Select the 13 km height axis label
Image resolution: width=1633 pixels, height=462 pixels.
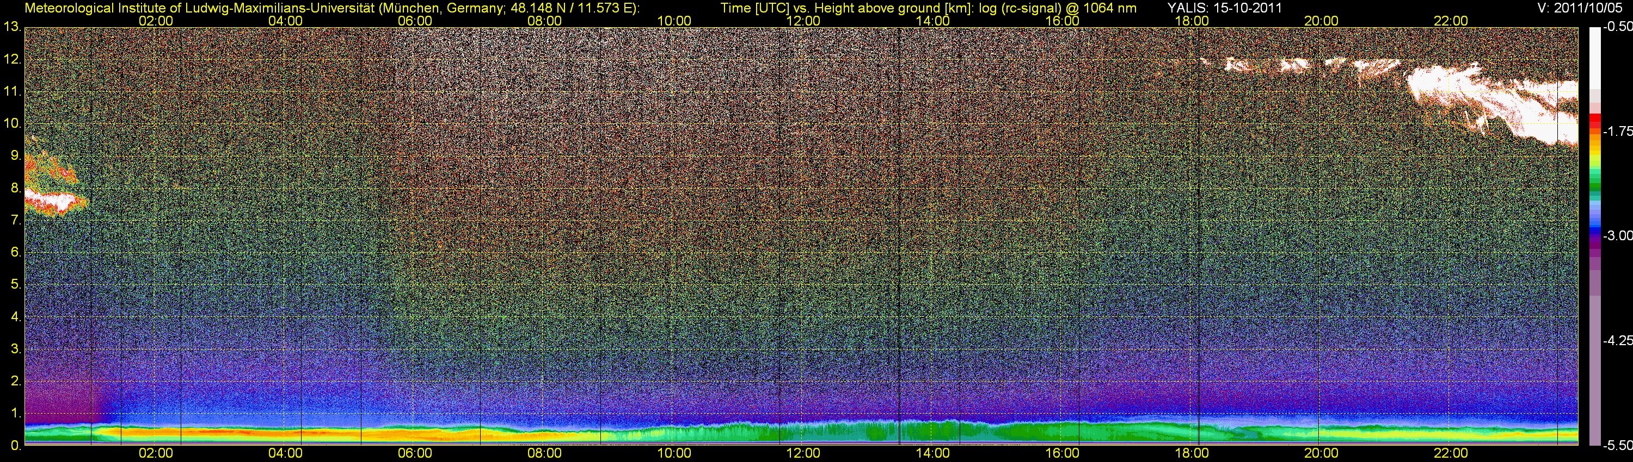pyautogui.click(x=11, y=27)
